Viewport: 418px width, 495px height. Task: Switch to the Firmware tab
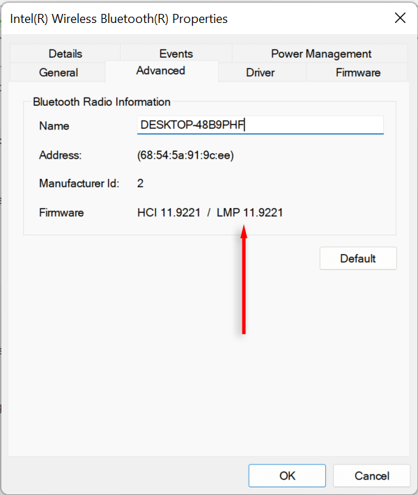click(357, 72)
